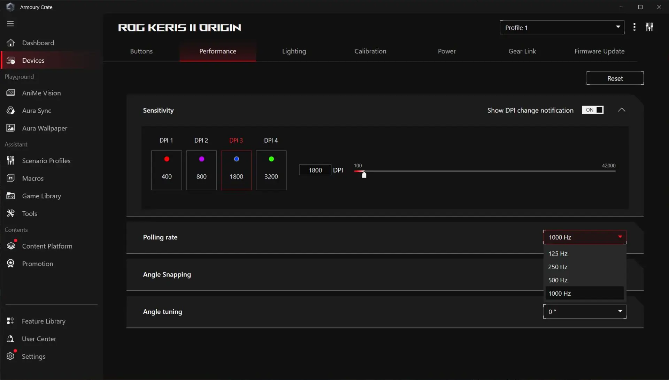Select the DPI 1 red preset box
Image resolution: width=669 pixels, height=380 pixels.
[167, 170]
